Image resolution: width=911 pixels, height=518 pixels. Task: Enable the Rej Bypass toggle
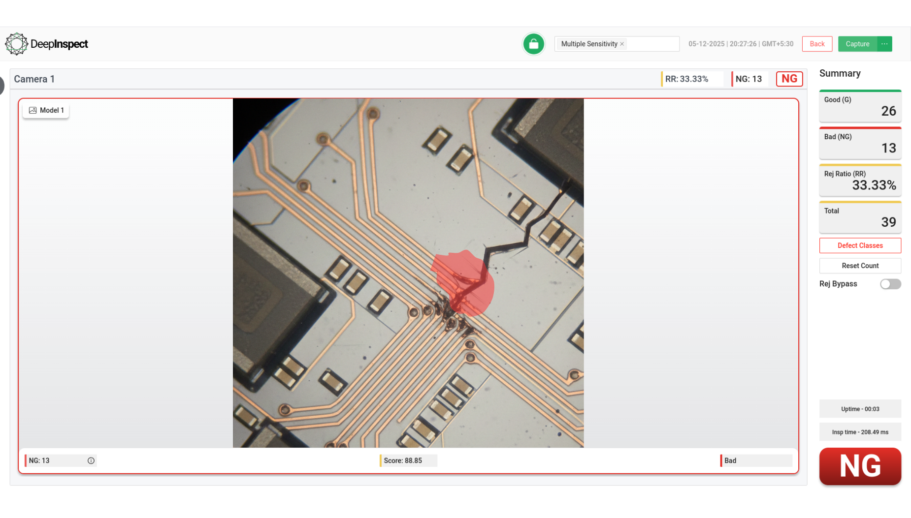tap(890, 284)
